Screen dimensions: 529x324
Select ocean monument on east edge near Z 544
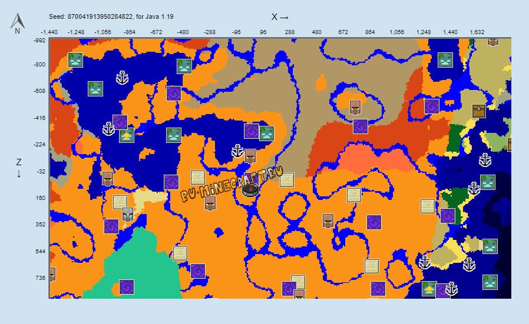490,246
